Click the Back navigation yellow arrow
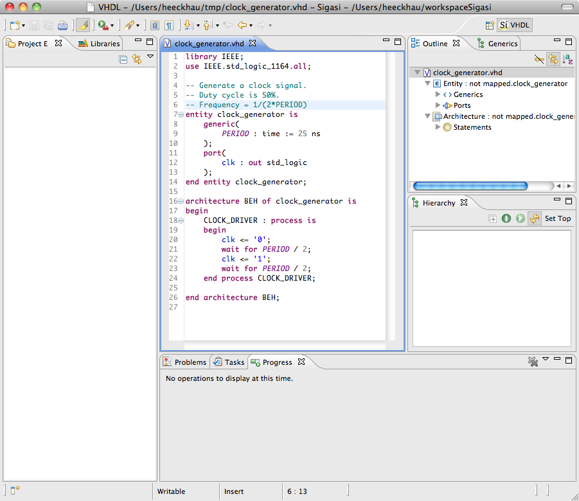Image resolution: width=579 pixels, height=501 pixels. pyautogui.click(x=242, y=26)
